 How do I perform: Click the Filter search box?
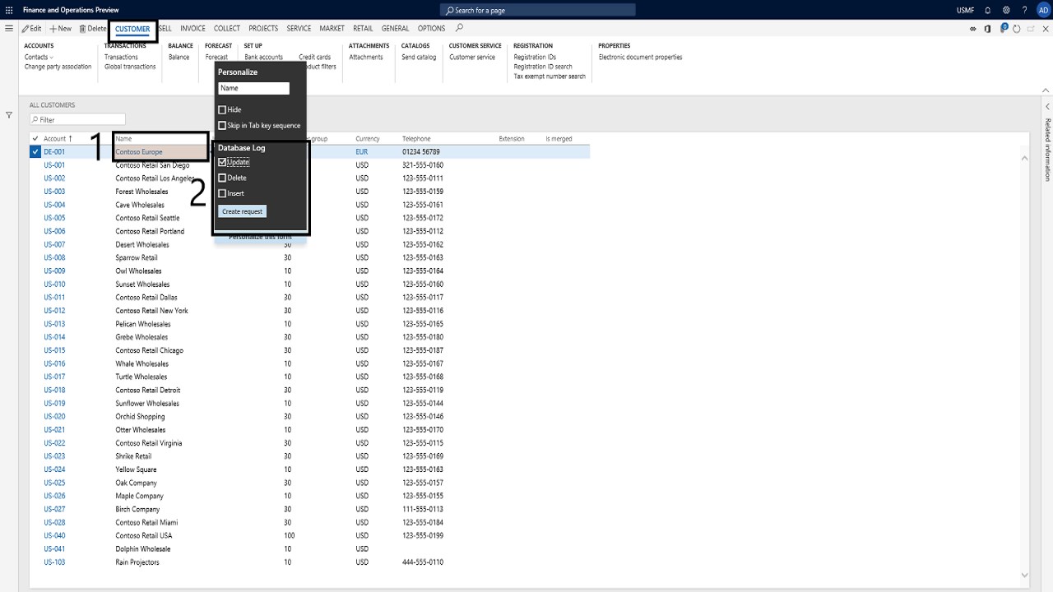pos(77,120)
